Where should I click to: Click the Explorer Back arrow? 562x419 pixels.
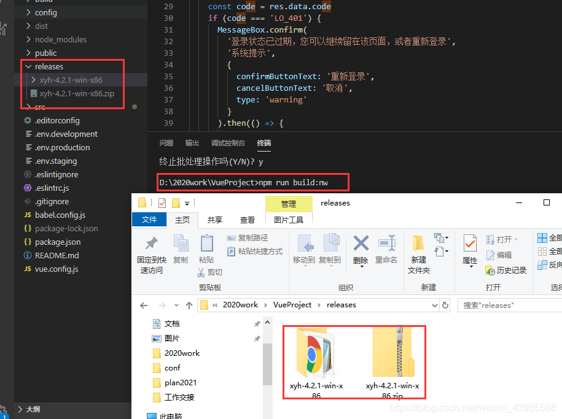pyautogui.click(x=144, y=306)
